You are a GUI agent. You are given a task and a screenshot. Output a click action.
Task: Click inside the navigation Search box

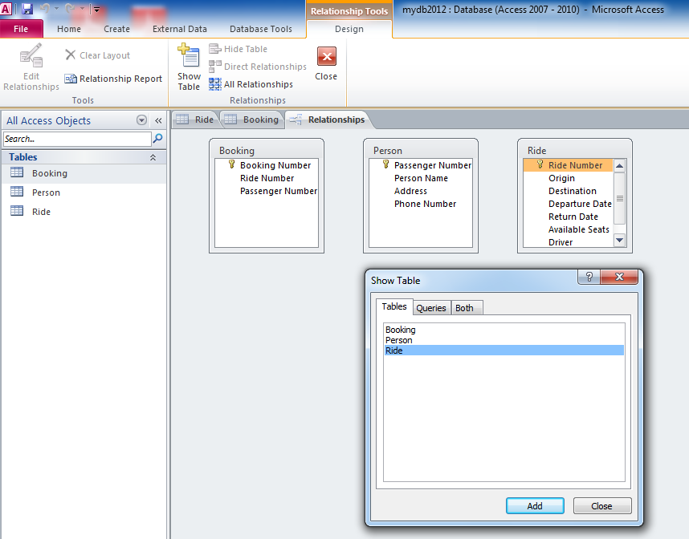click(75, 138)
